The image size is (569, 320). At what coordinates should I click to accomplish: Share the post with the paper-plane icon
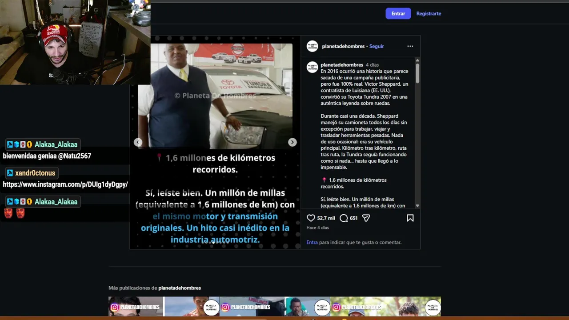click(x=366, y=218)
